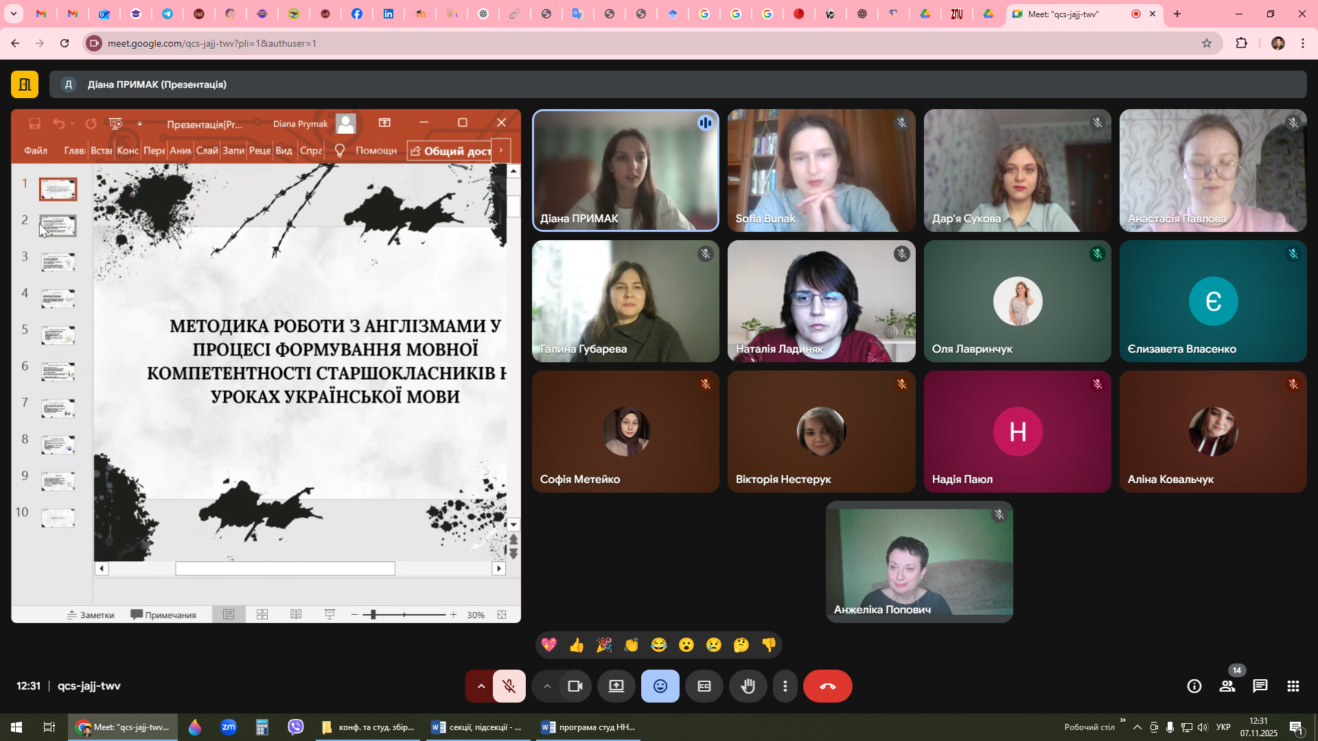This screenshot has width=1318, height=741.
Task: Click red leave call button
Action: (x=827, y=686)
